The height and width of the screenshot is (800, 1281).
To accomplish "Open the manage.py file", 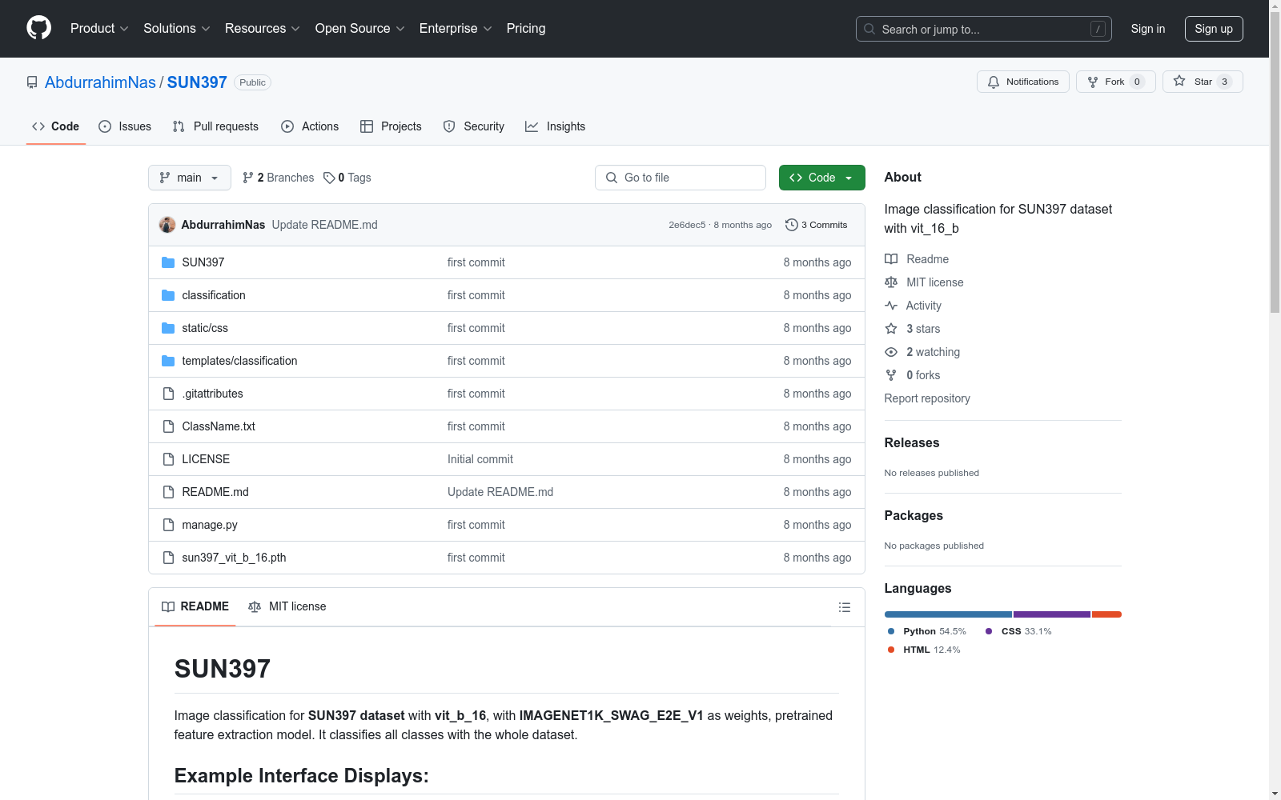I will click(x=210, y=525).
